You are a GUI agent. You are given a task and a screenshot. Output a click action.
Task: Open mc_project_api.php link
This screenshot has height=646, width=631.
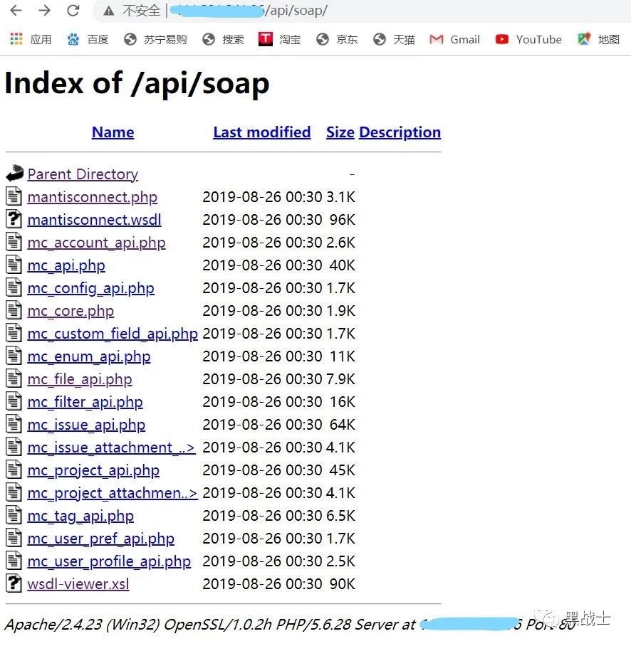click(x=93, y=470)
